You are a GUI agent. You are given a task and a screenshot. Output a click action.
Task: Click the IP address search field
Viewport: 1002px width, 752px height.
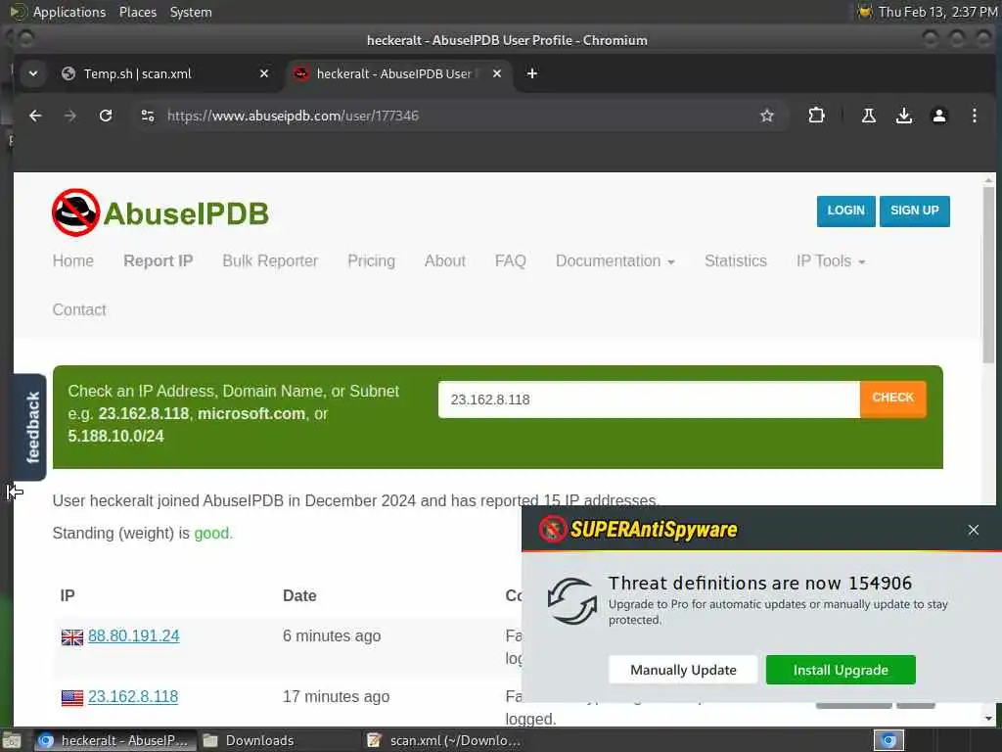point(649,399)
